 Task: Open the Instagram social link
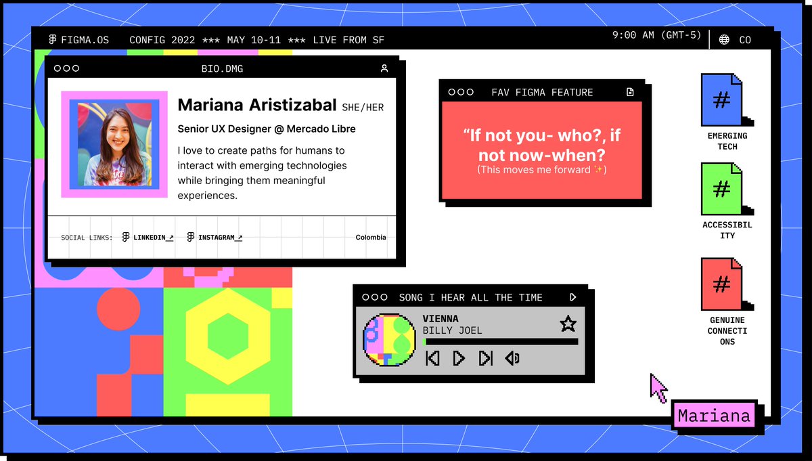coord(220,238)
